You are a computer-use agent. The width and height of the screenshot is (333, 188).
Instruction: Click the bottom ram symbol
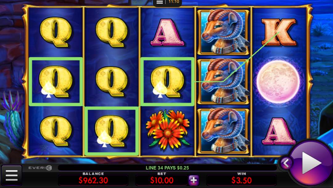coord(224,131)
